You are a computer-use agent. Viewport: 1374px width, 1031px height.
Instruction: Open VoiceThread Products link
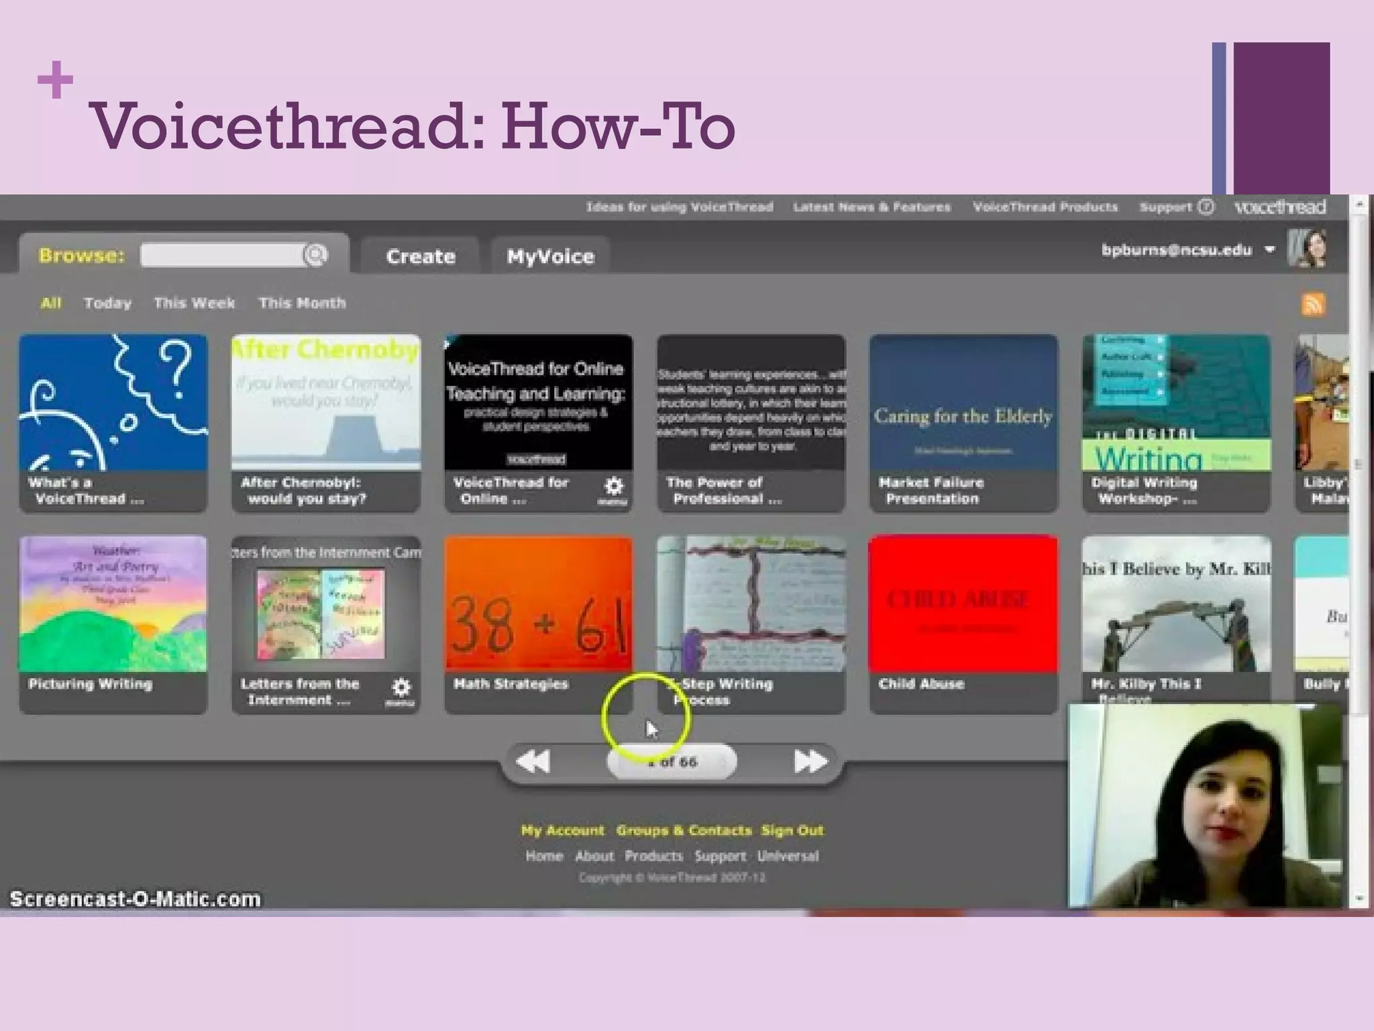(1045, 207)
